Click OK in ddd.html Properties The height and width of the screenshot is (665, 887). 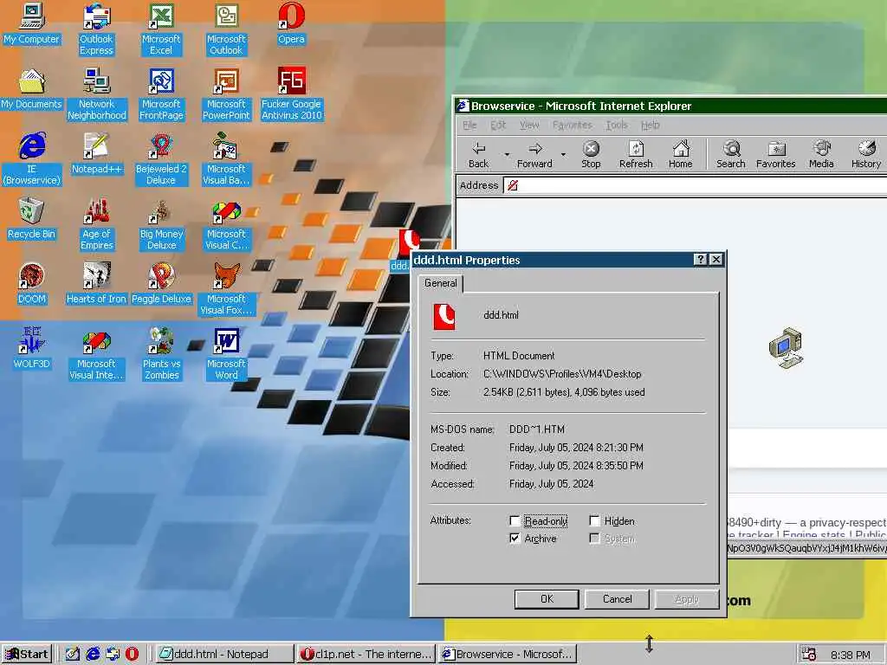pos(547,599)
